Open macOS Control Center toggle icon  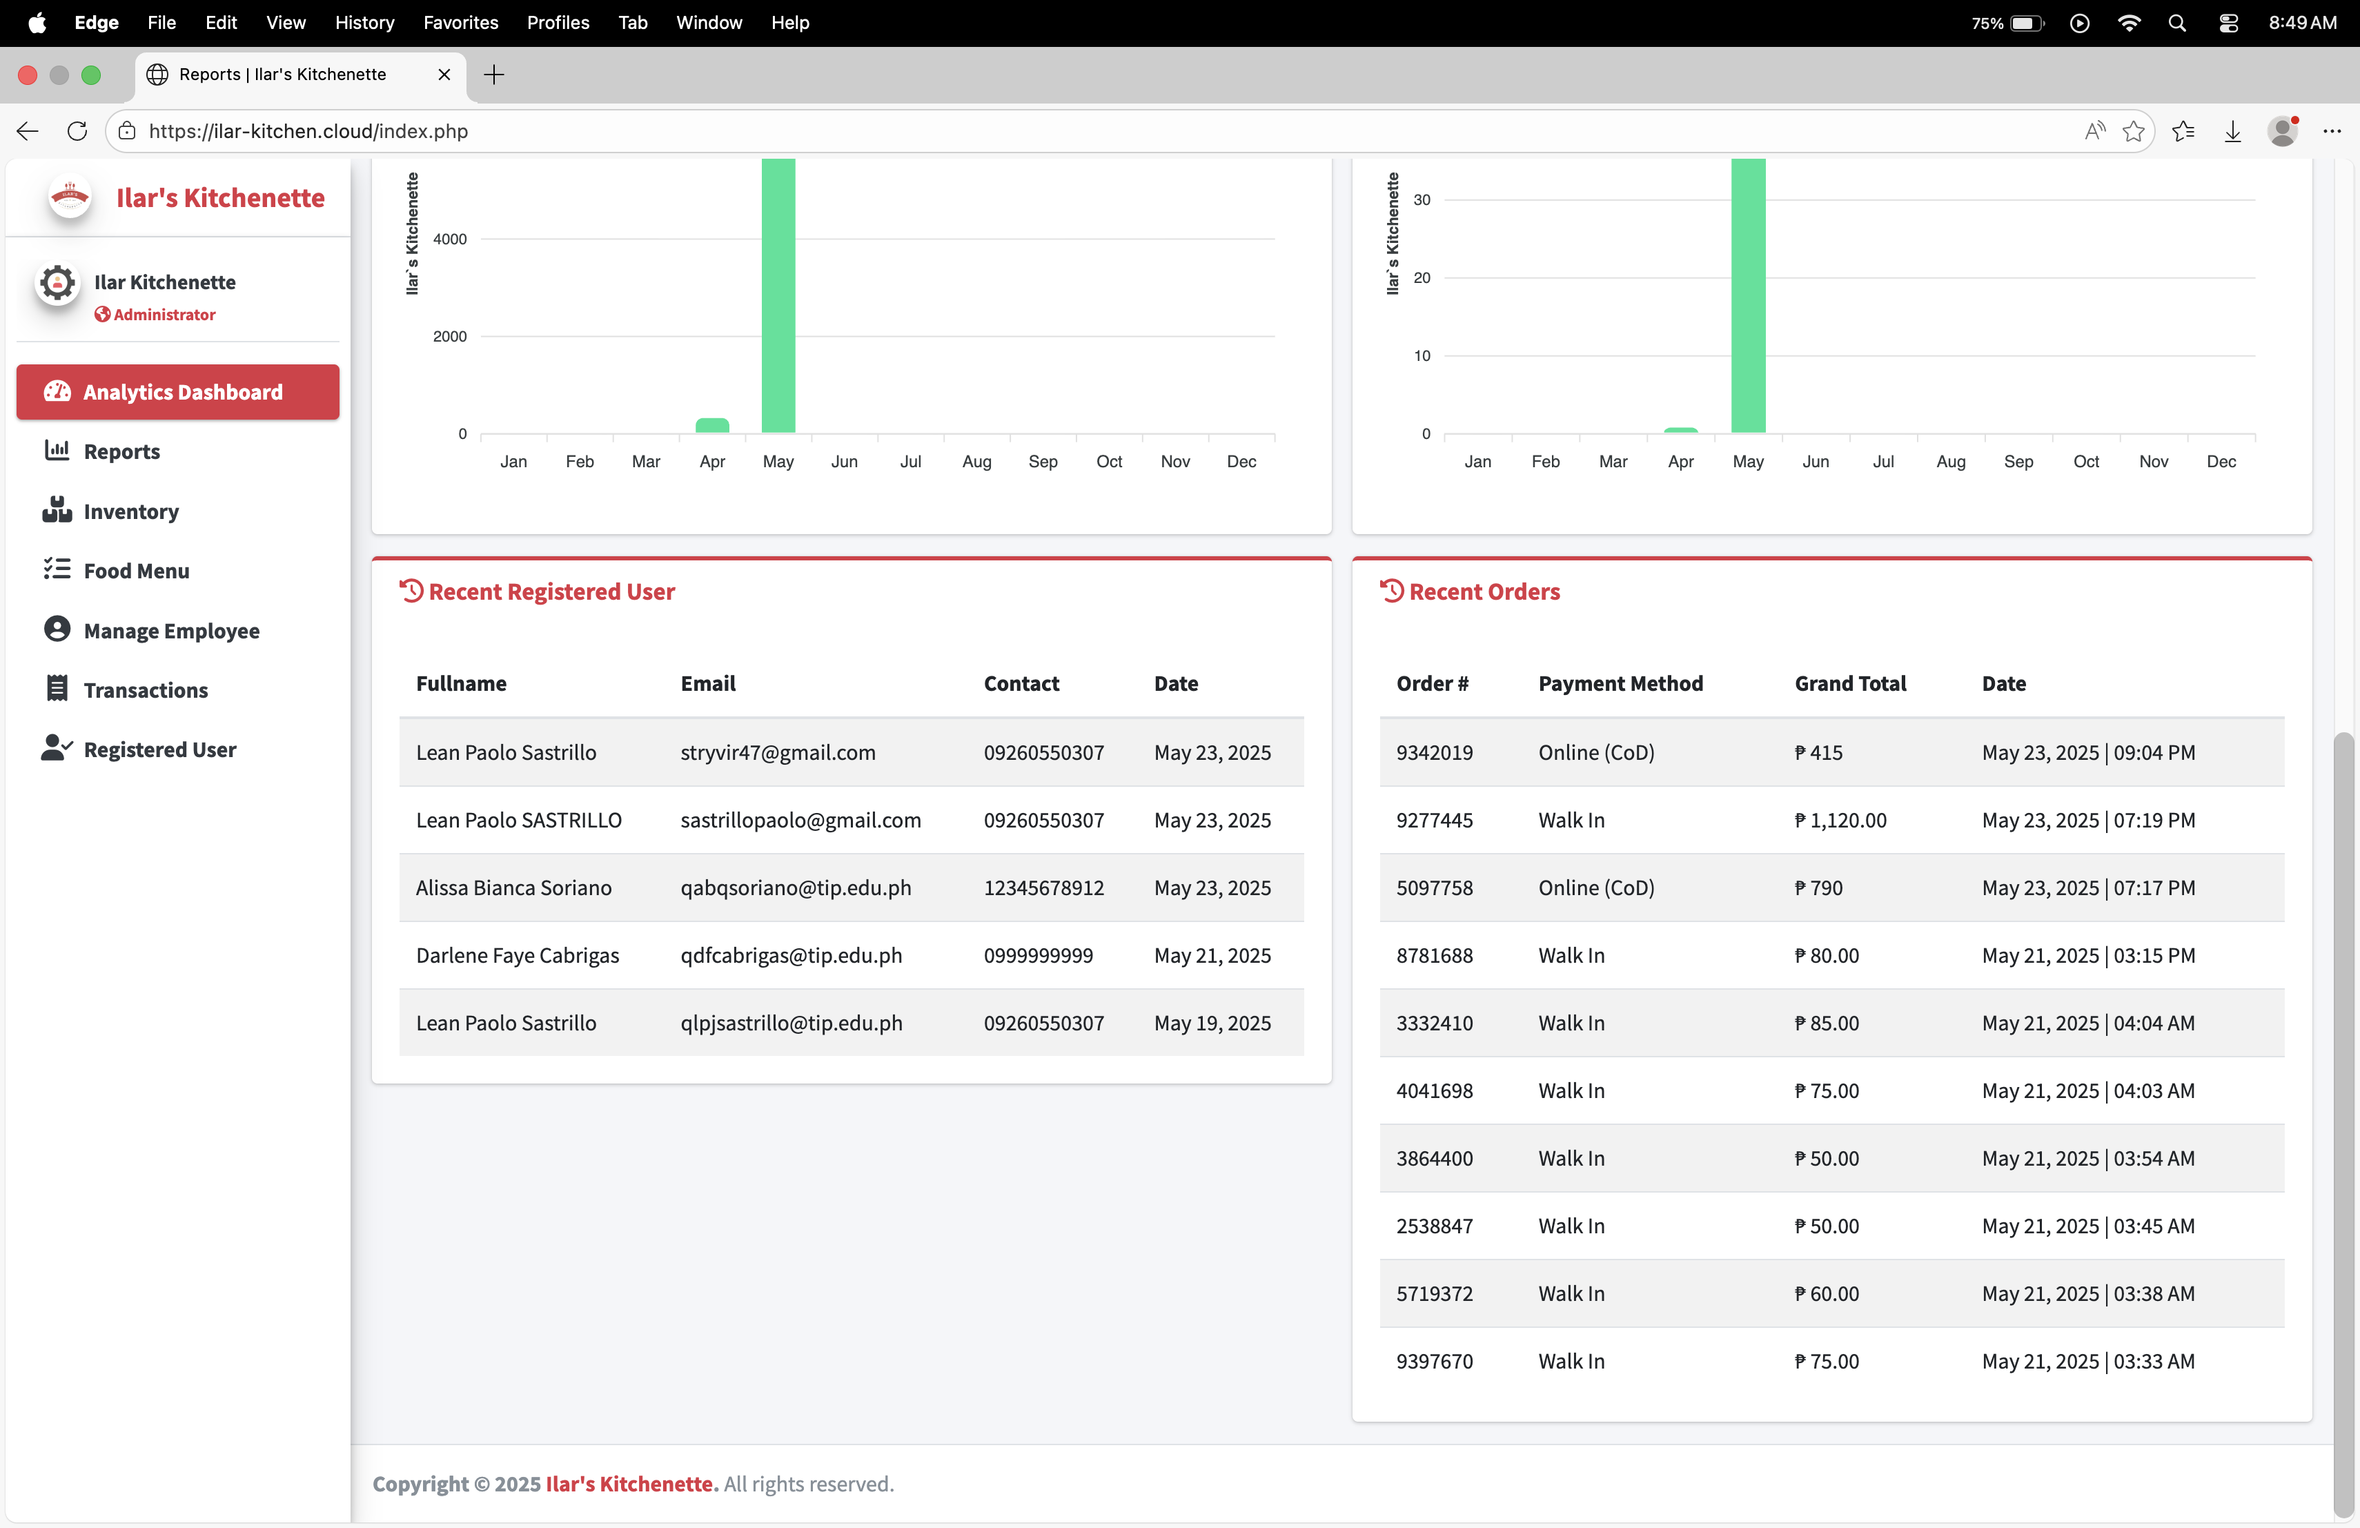tap(2228, 22)
